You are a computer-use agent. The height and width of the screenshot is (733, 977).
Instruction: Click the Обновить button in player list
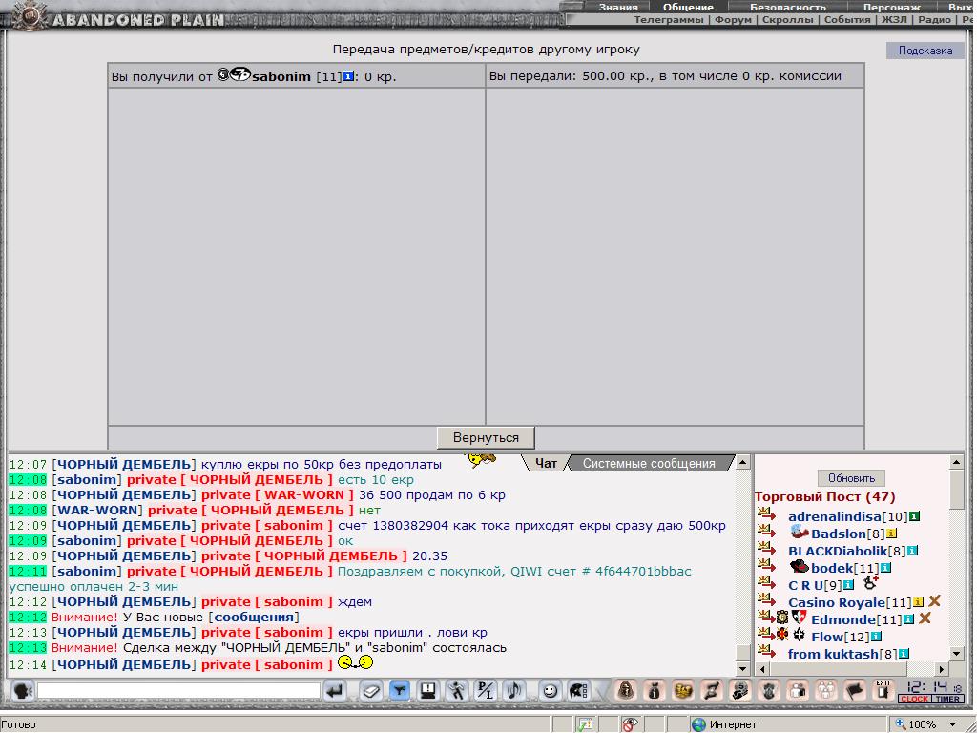tap(851, 478)
